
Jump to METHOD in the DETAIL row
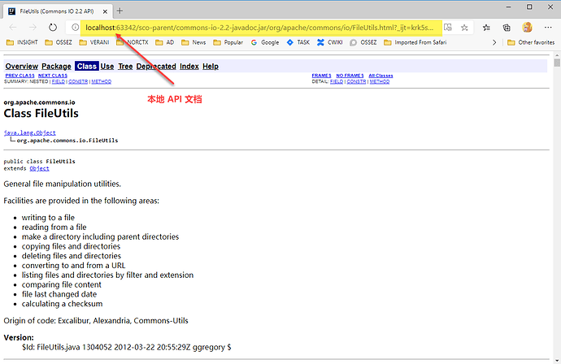click(x=380, y=81)
